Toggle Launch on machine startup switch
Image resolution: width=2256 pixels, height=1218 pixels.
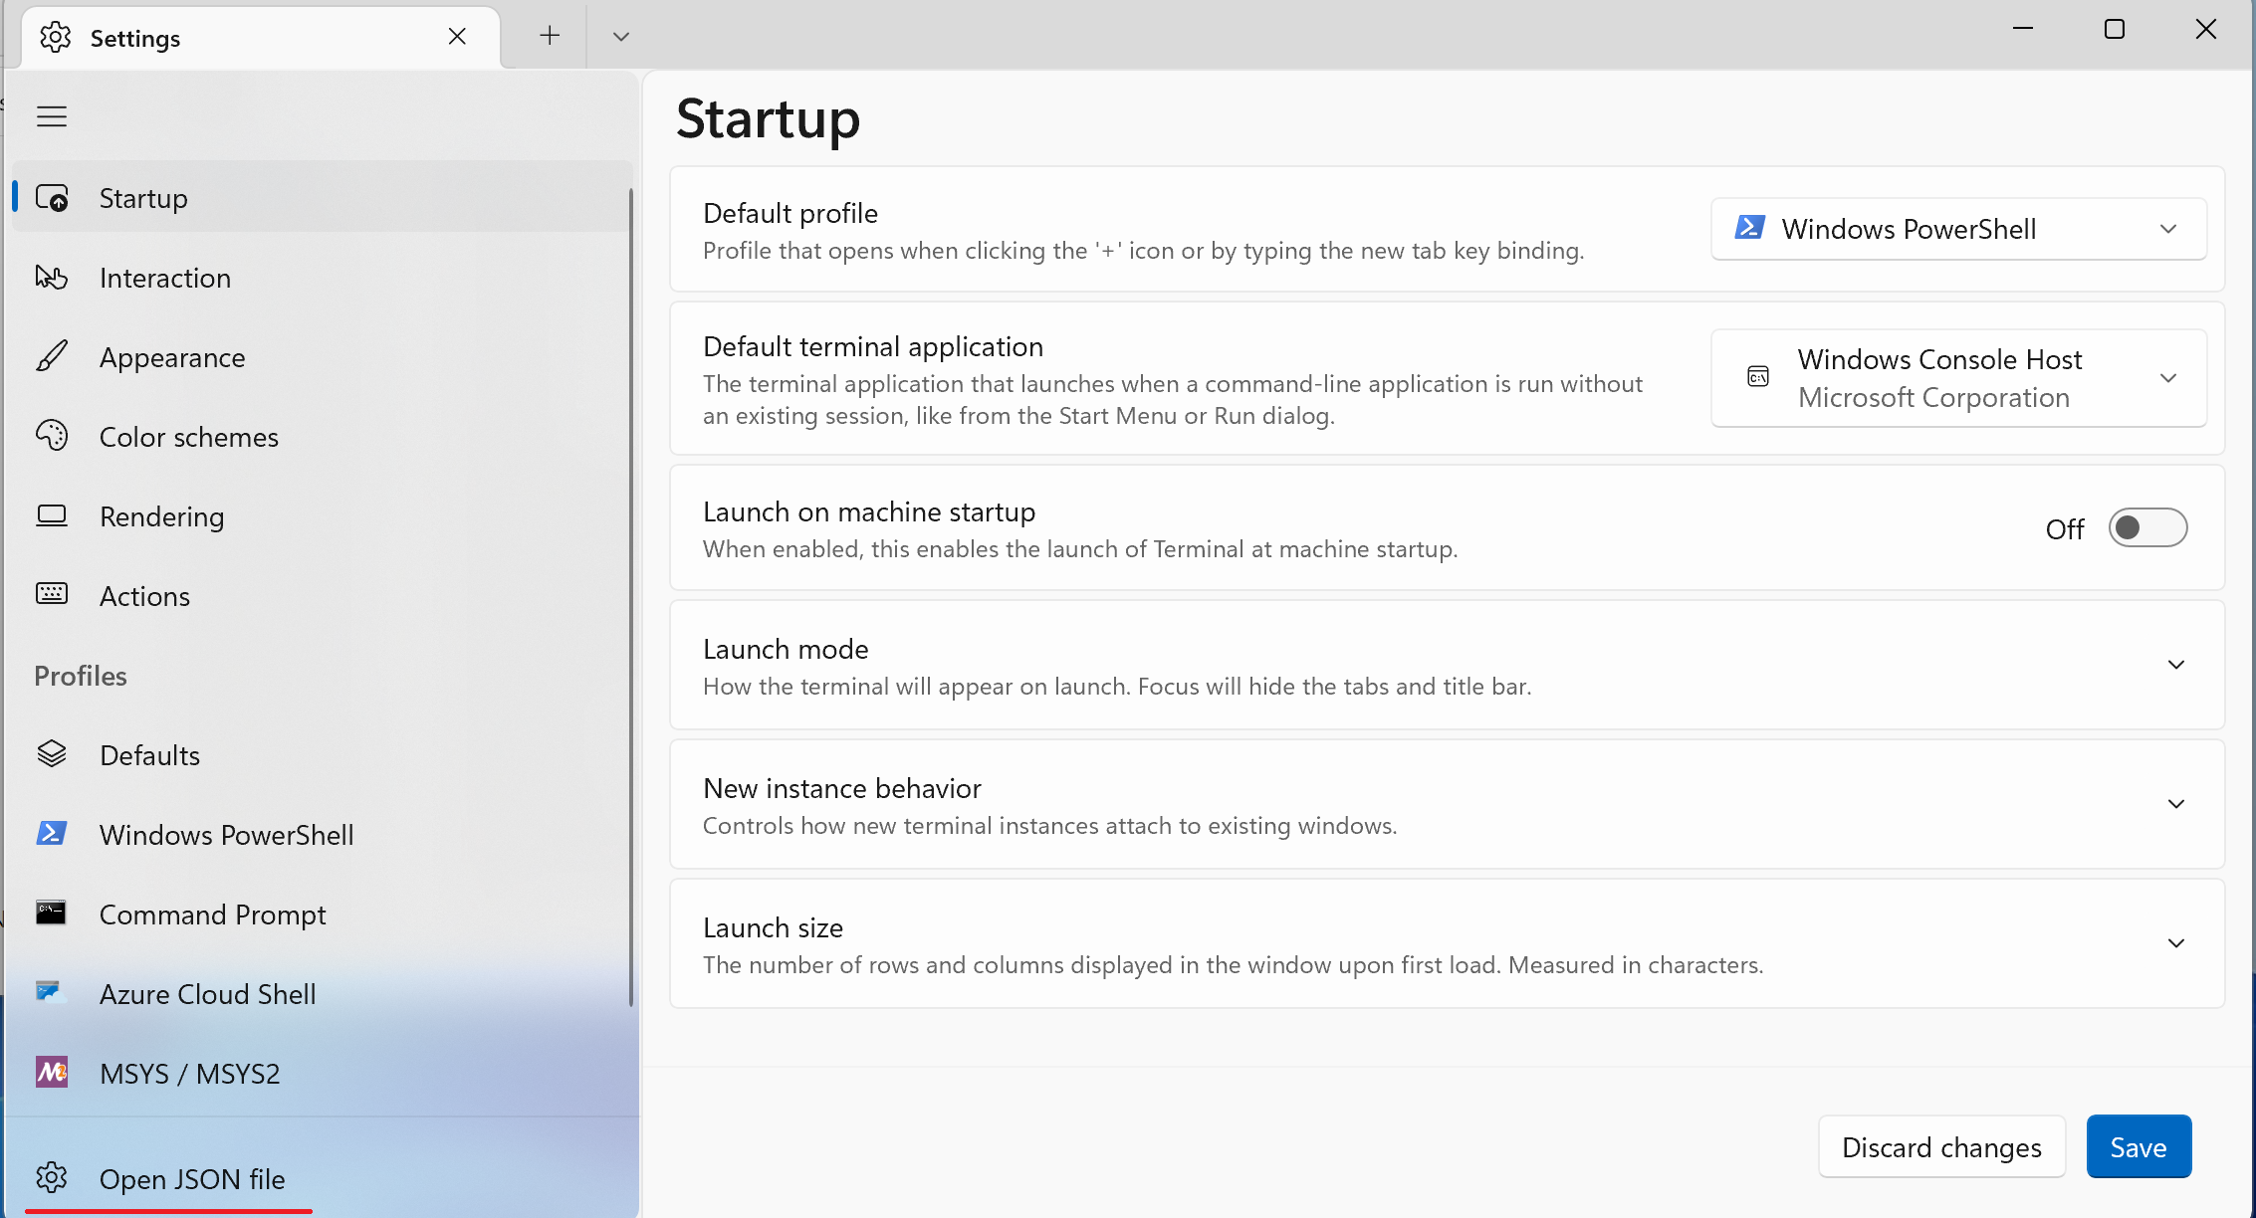(2146, 528)
